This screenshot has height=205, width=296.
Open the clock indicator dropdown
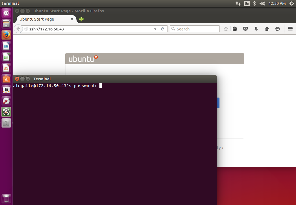[x=277, y=3]
